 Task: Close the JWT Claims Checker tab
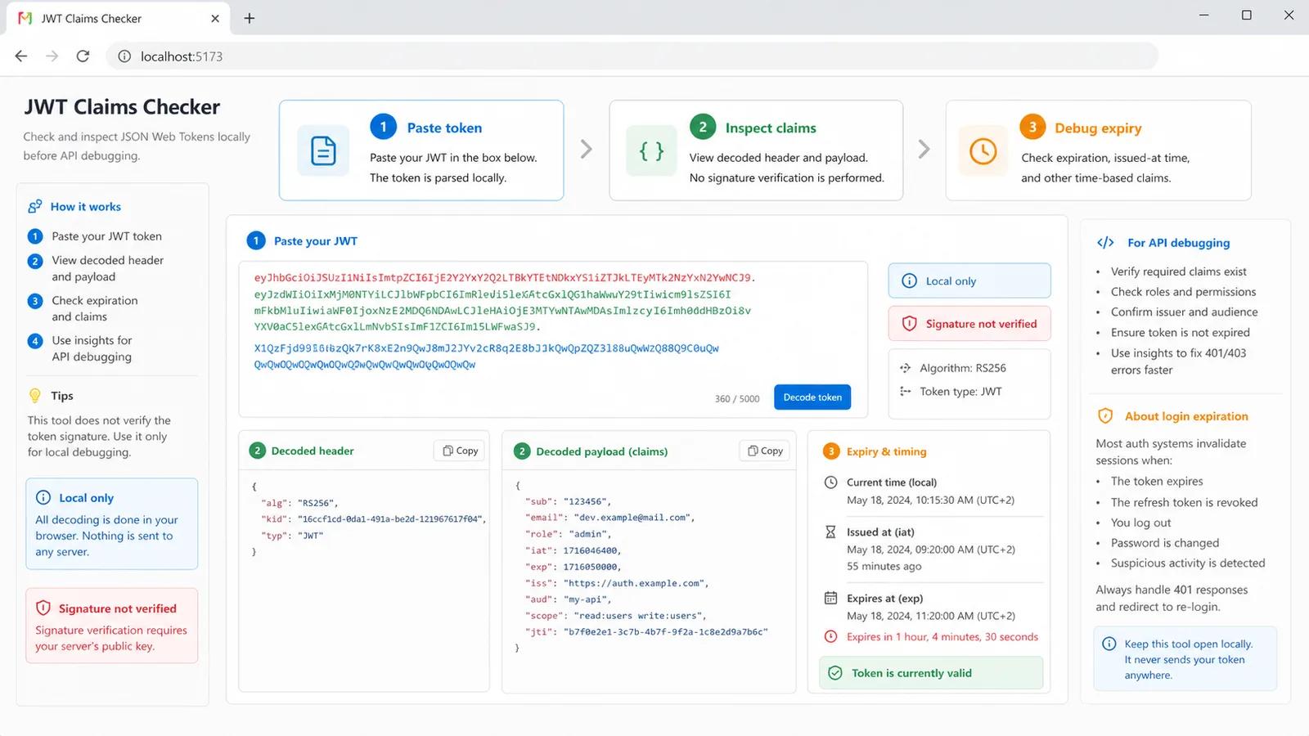[215, 18]
